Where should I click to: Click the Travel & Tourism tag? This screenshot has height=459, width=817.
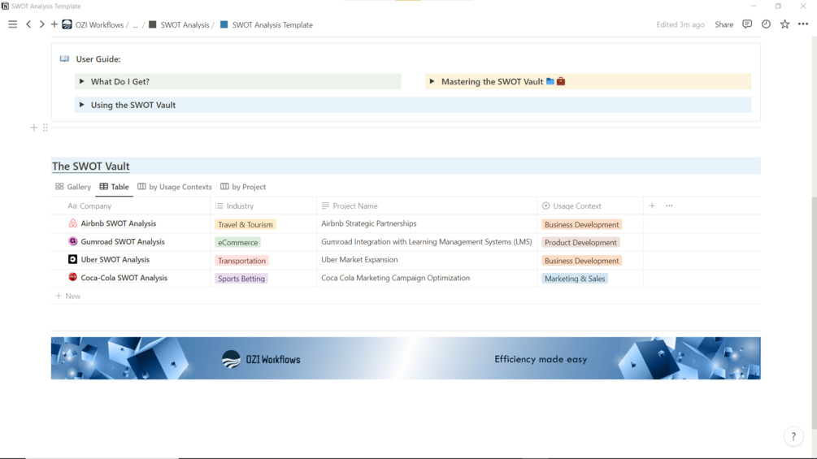(x=246, y=224)
